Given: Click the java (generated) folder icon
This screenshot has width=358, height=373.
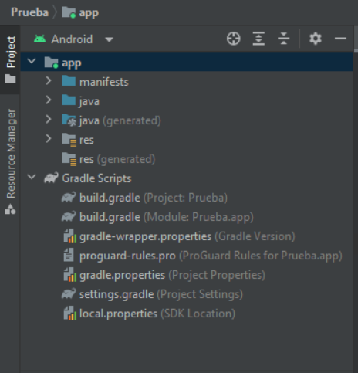Looking at the screenshot, I should tap(69, 120).
